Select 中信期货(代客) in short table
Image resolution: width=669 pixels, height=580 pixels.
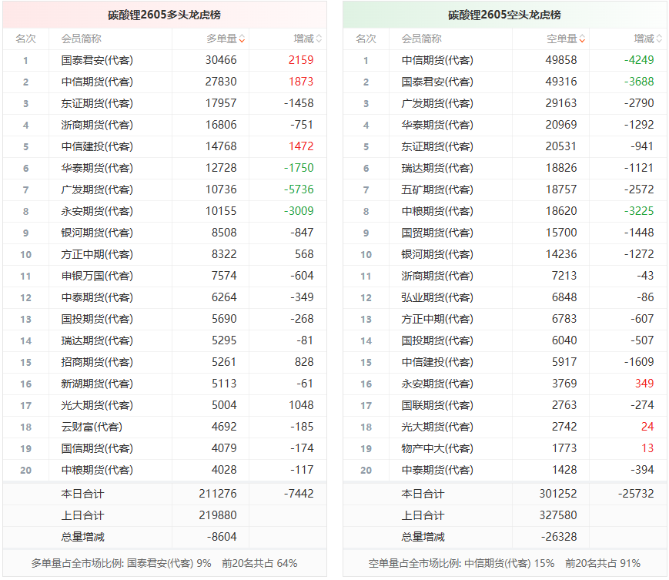tap(437, 60)
